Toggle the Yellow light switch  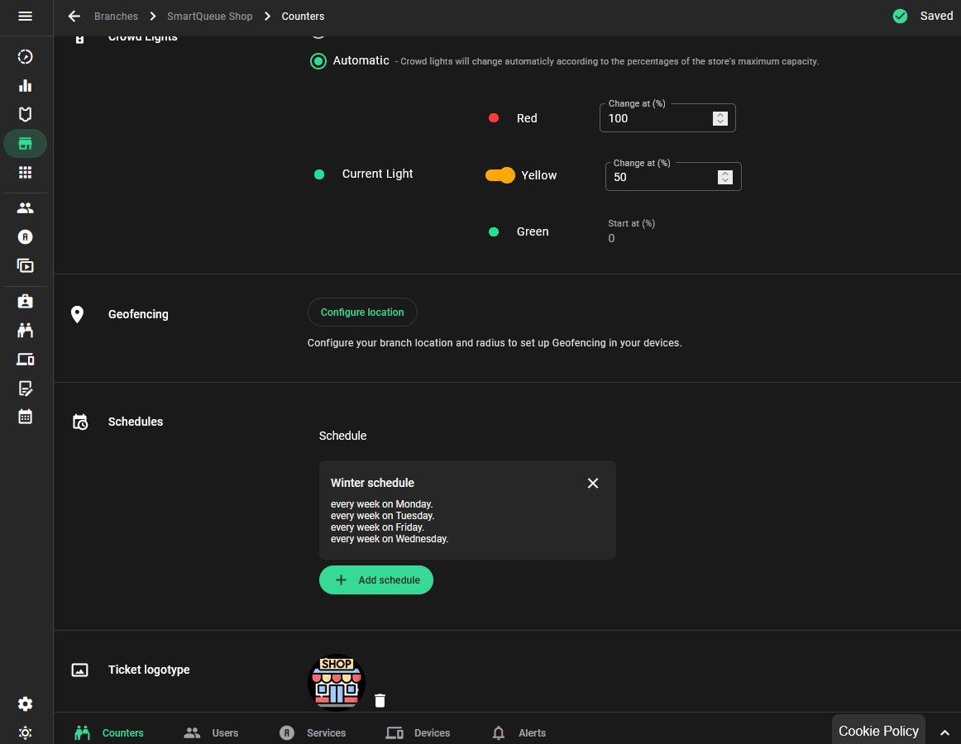click(x=500, y=175)
